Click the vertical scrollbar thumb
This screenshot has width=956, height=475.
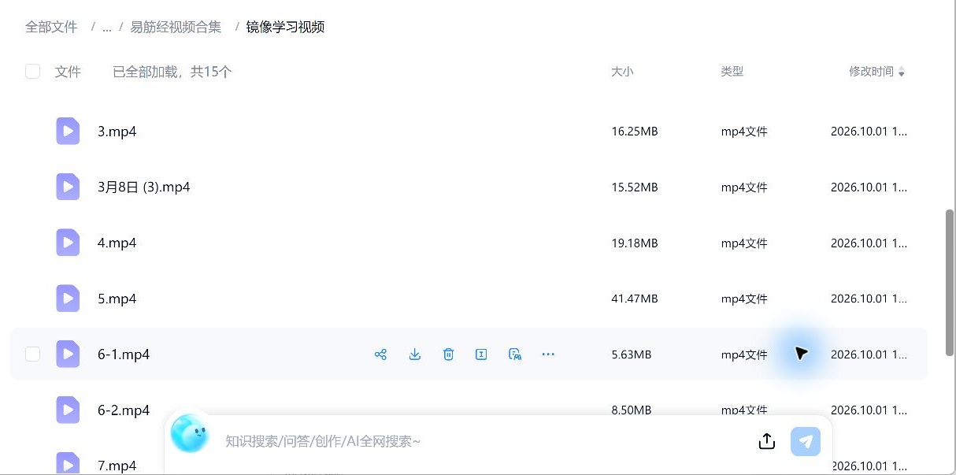[x=950, y=283]
